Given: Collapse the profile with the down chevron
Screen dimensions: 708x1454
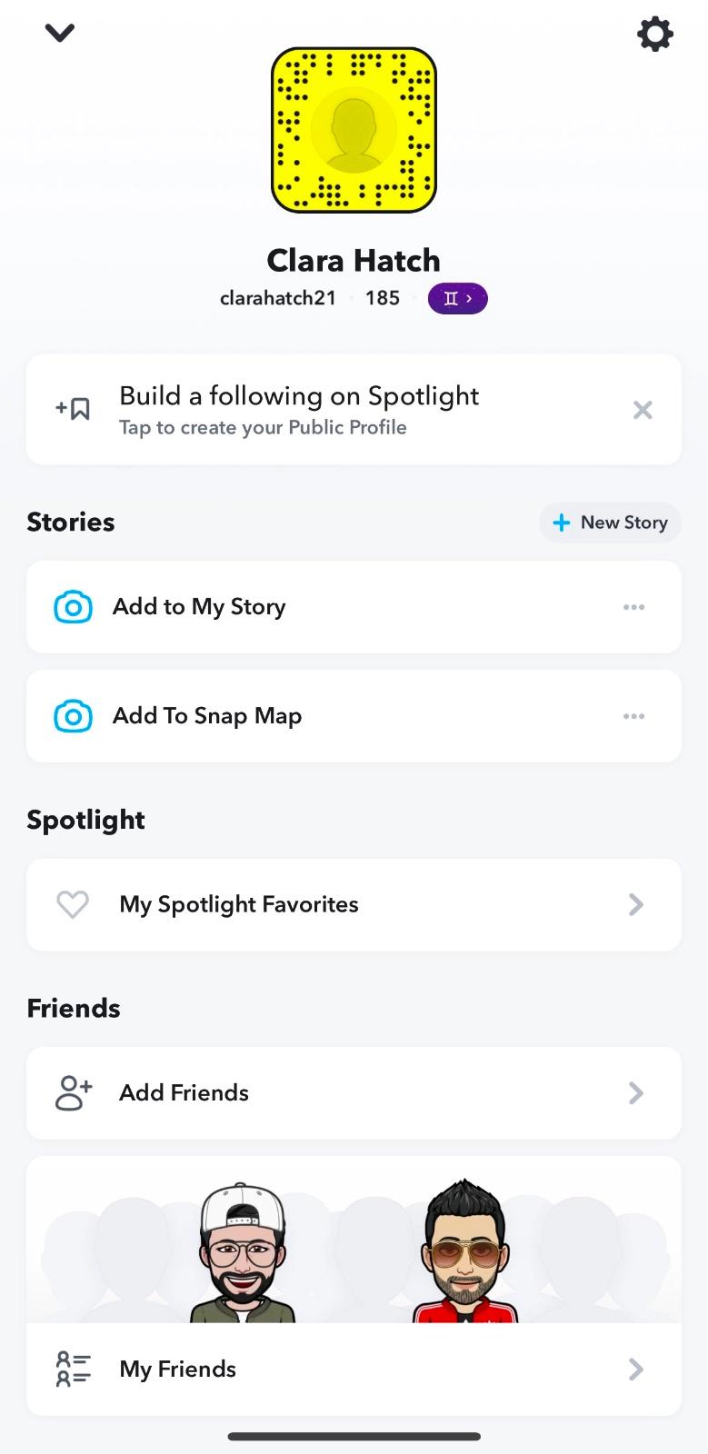Looking at the screenshot, I should 60,34.
